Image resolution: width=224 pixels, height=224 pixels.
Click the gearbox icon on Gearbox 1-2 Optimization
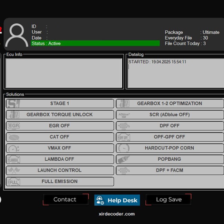click(x=124, y=103)
